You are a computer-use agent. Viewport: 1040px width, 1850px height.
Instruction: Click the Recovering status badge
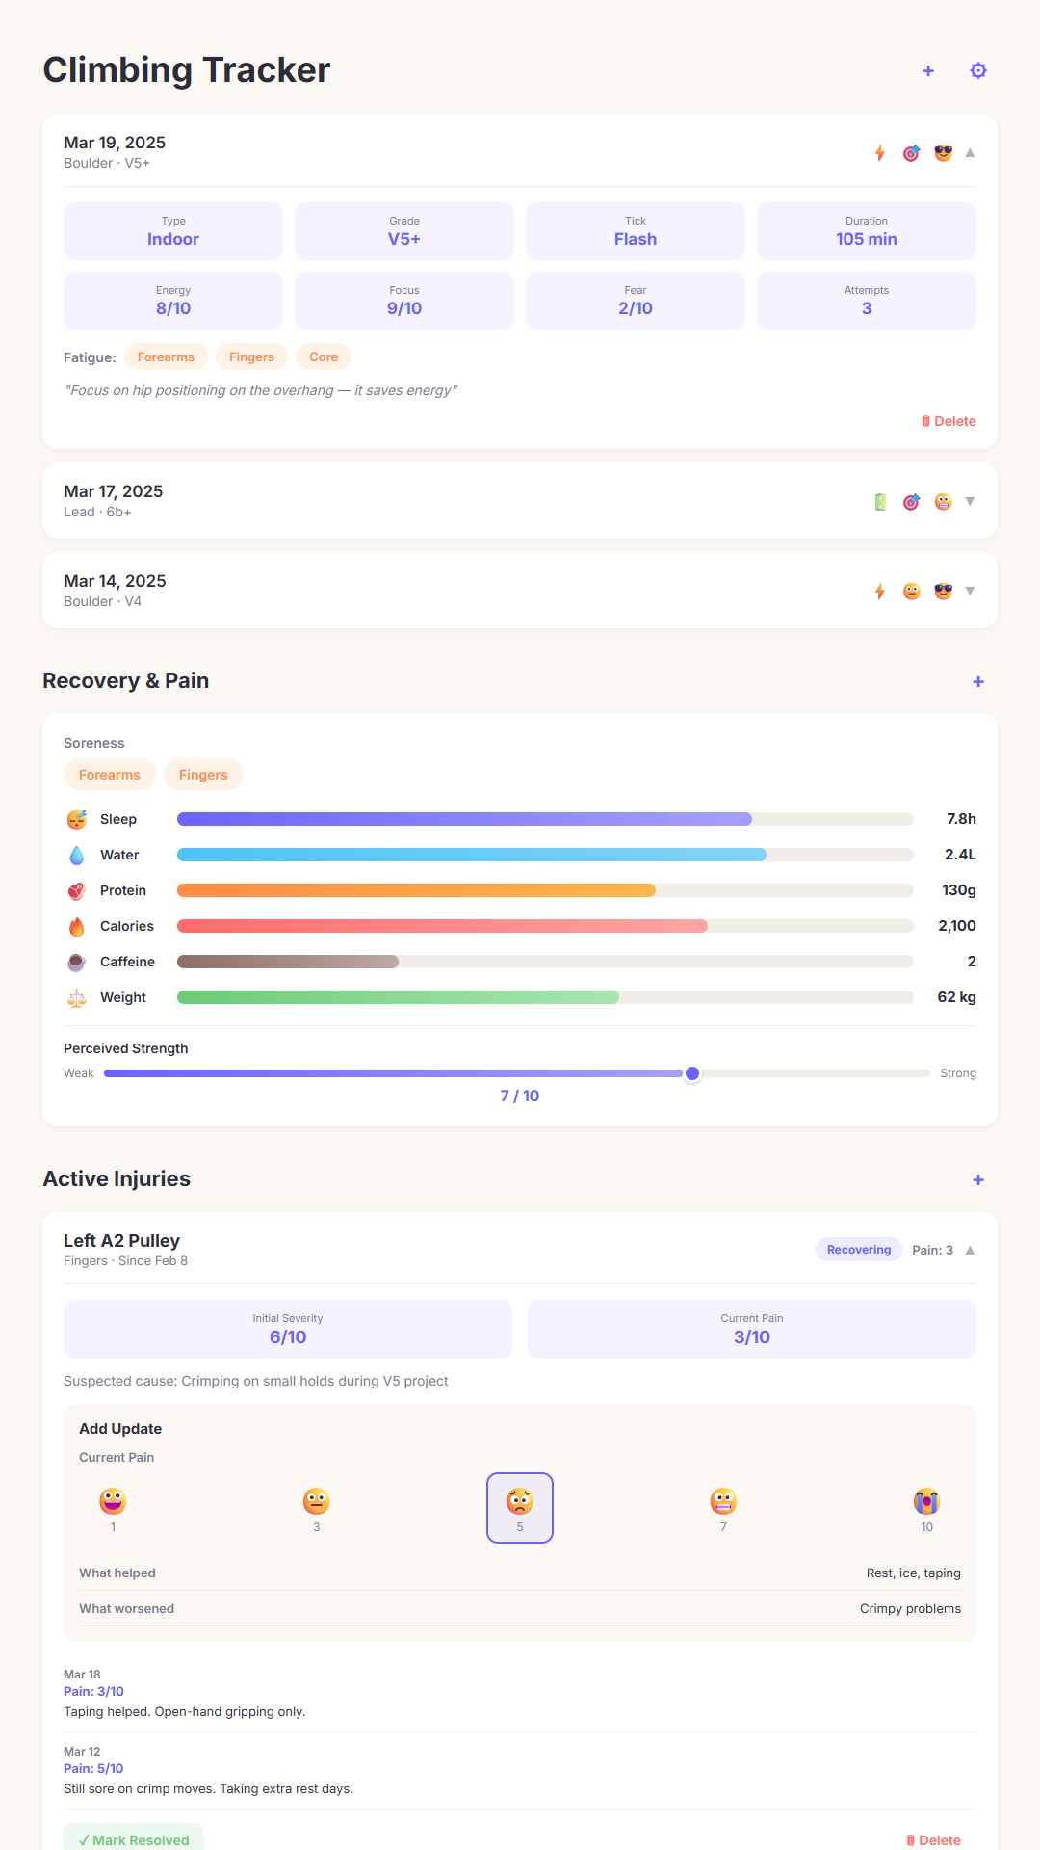click(859, 1250)
